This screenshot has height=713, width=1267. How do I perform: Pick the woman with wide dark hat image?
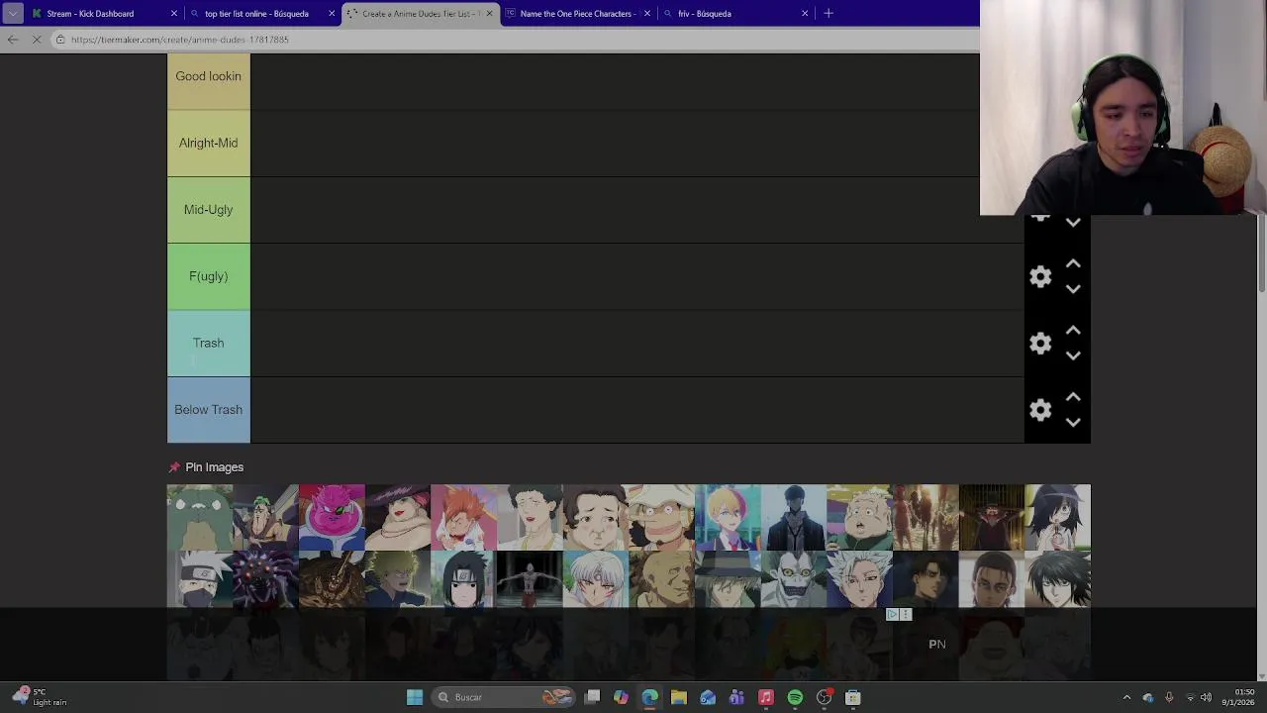click(398, 517)
